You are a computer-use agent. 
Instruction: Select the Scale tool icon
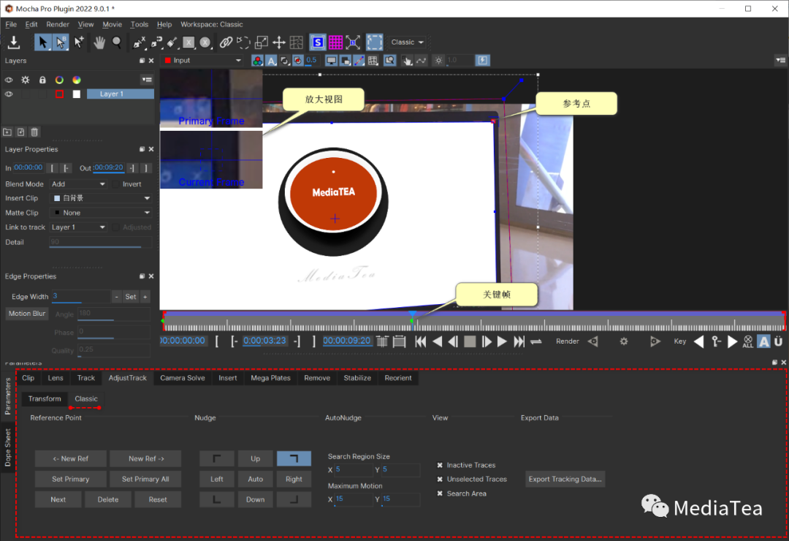pyautogui.click(x=262, y=42)
